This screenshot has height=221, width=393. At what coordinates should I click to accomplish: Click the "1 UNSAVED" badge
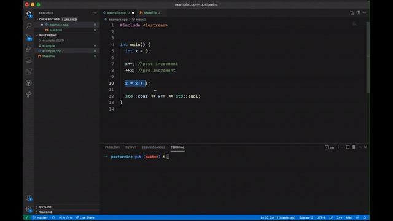[69, 19]
